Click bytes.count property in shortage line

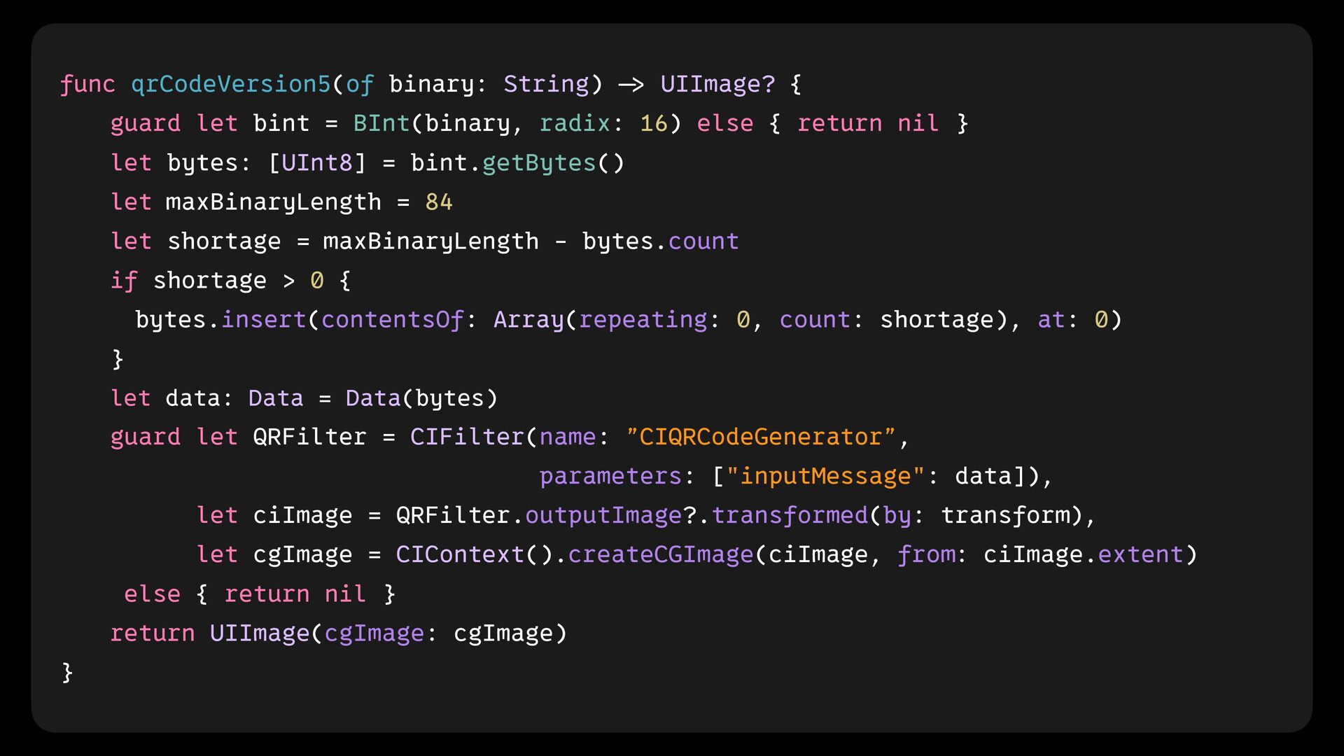[x=703, y=241]
